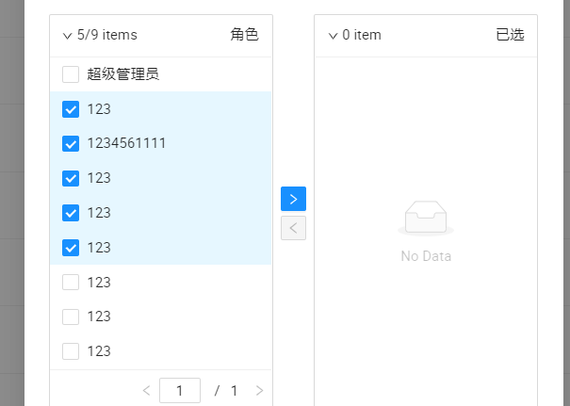
Task: Focus the page number input field
Action: coord(180,390)
